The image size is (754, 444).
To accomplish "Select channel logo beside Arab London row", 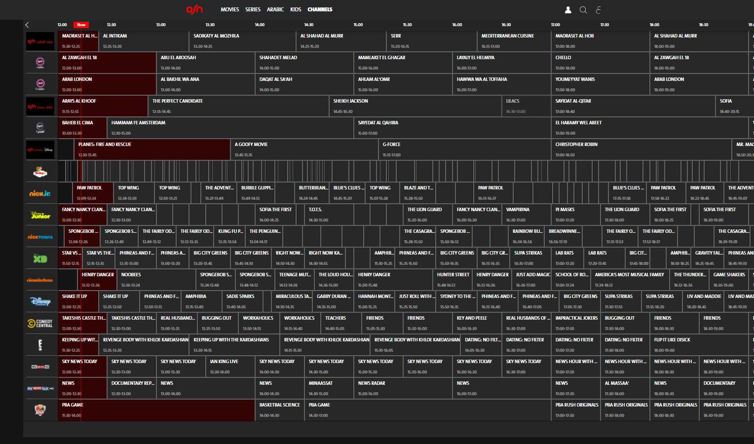I will [x=40, y=85].
